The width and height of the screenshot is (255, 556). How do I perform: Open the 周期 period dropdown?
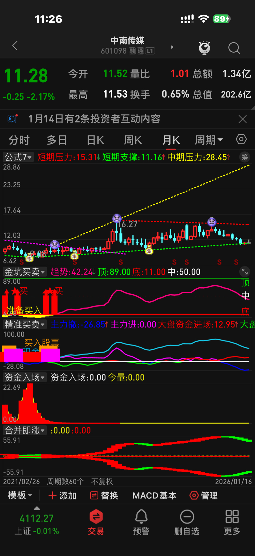click(x=209, y=140)
